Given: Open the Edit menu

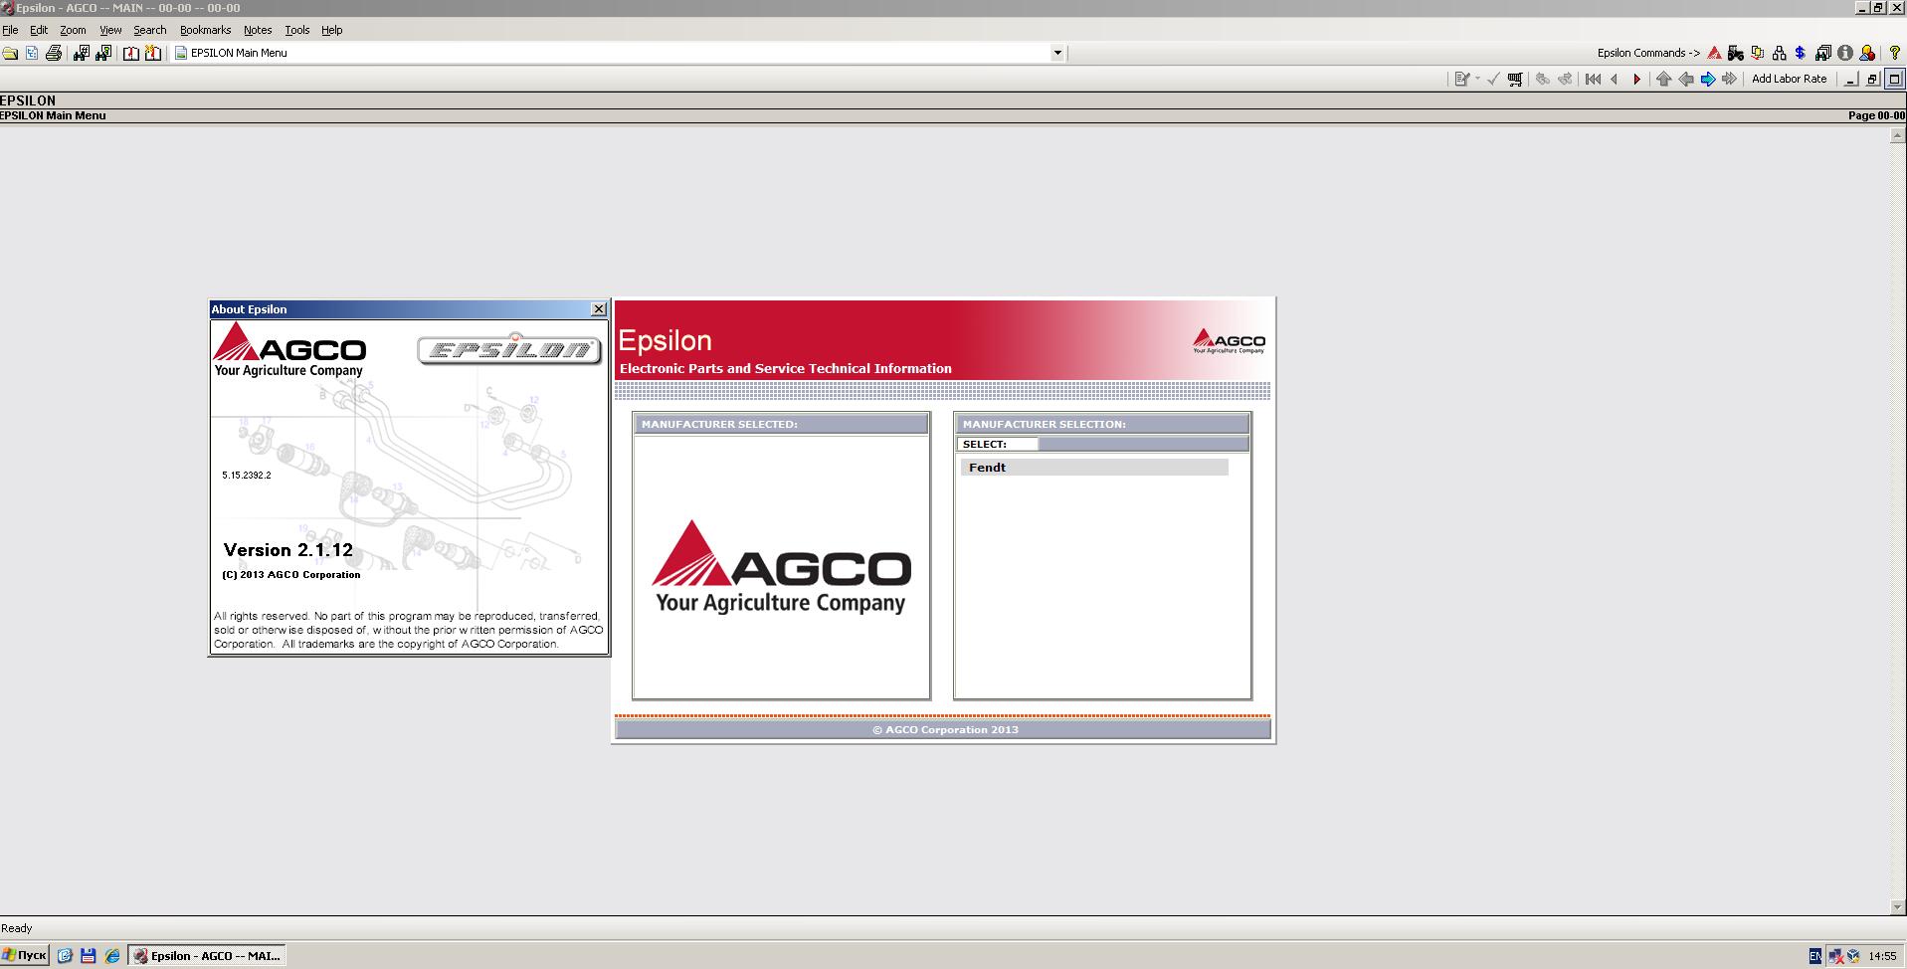Looking at the screenshot, I should [x=39, y=30].
